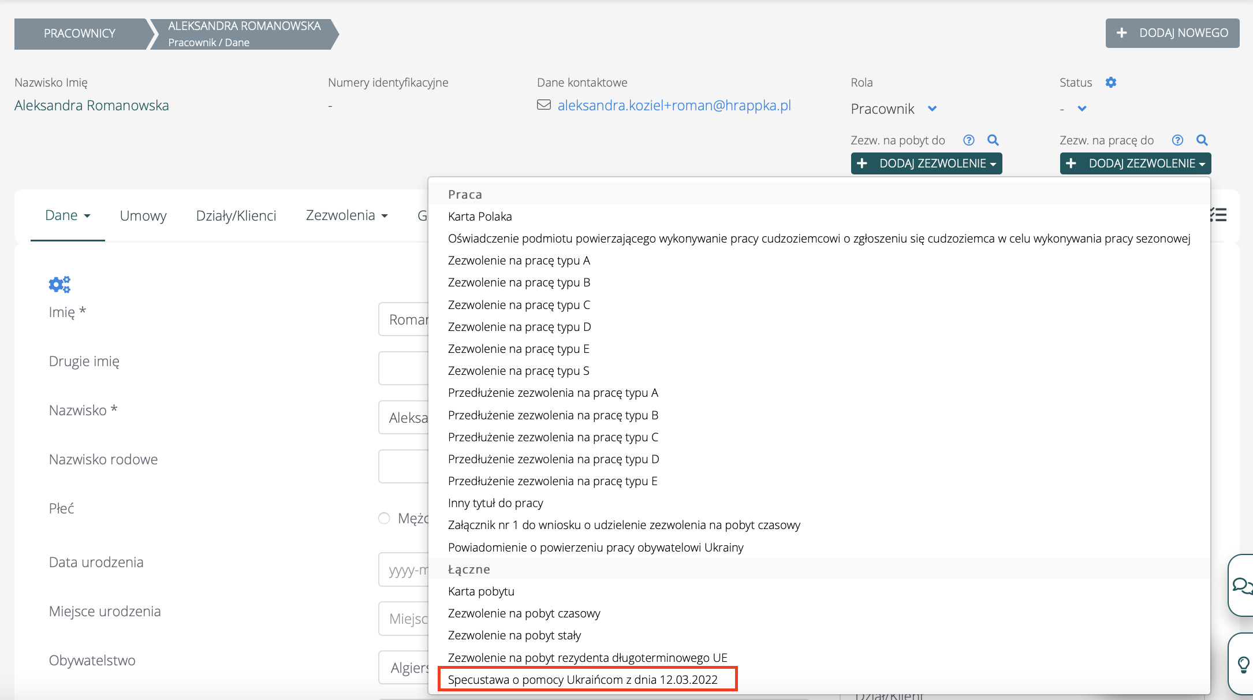The image size is (1253, 700).
Task: Click help icon next to Zezw. na pracę do
Action: coord(1177,140)
